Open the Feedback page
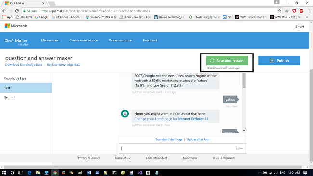313x176 pixels. coord(151,40)
